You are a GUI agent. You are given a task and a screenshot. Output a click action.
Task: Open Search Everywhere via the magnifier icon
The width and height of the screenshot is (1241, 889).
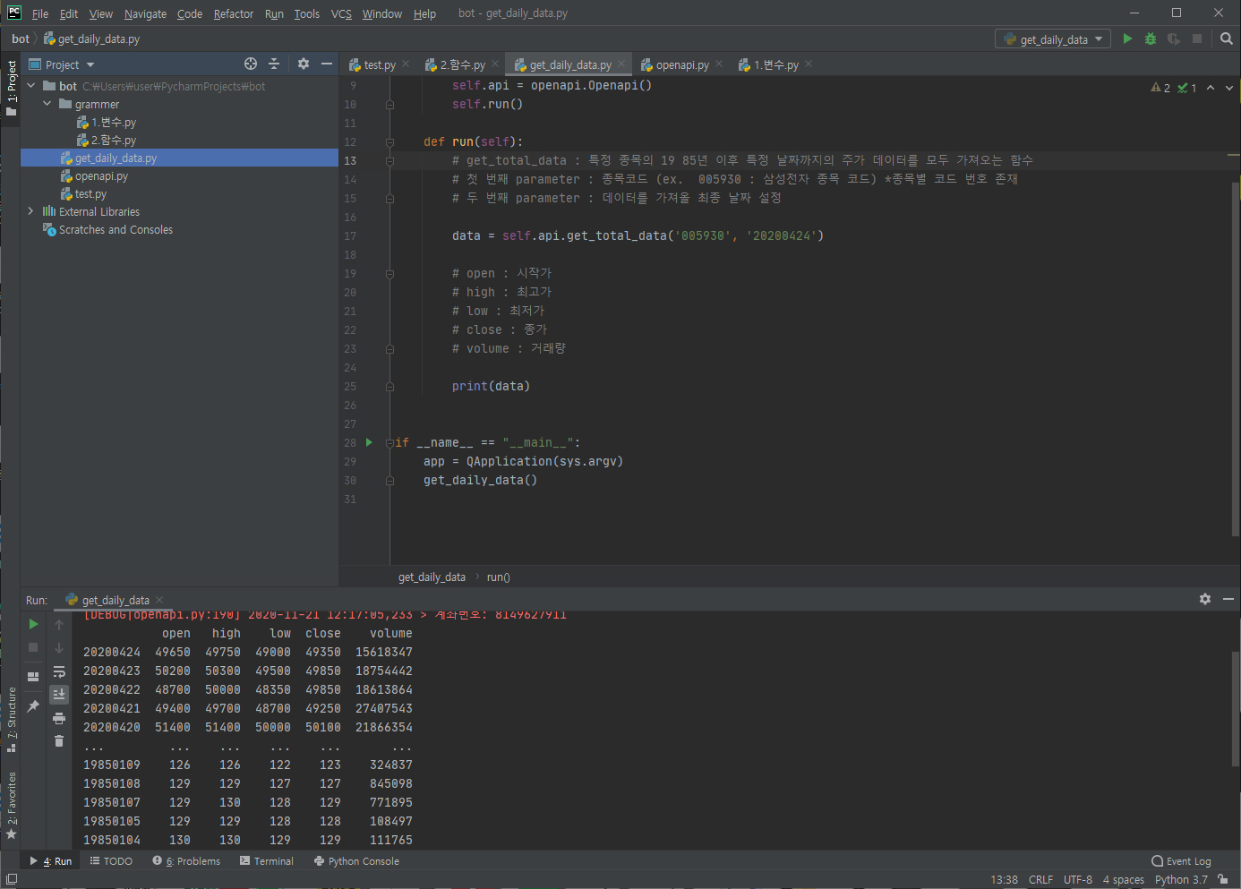1227,38
